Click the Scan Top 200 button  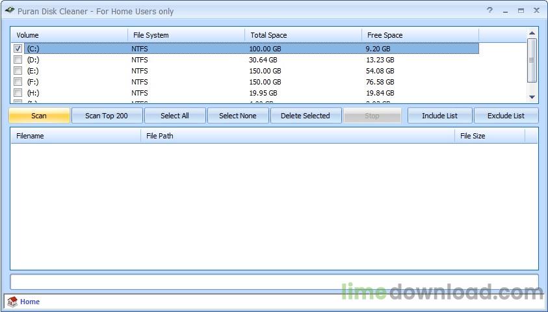click(107, 116)
